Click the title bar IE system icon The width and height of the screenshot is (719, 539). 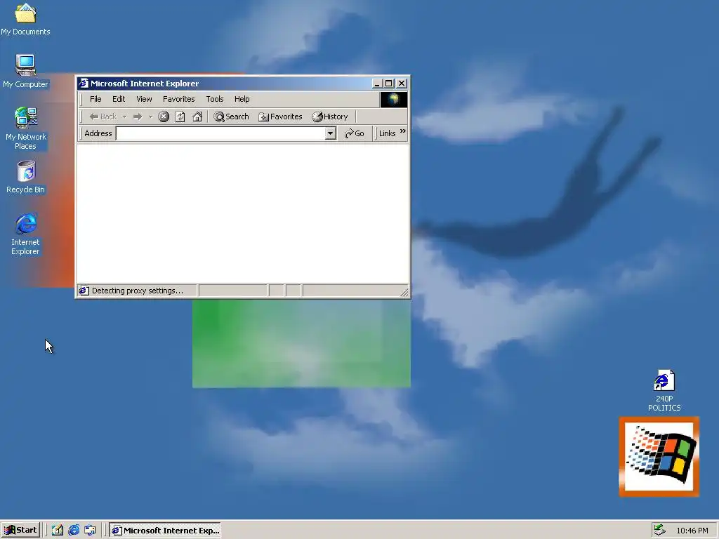[83, 84]
